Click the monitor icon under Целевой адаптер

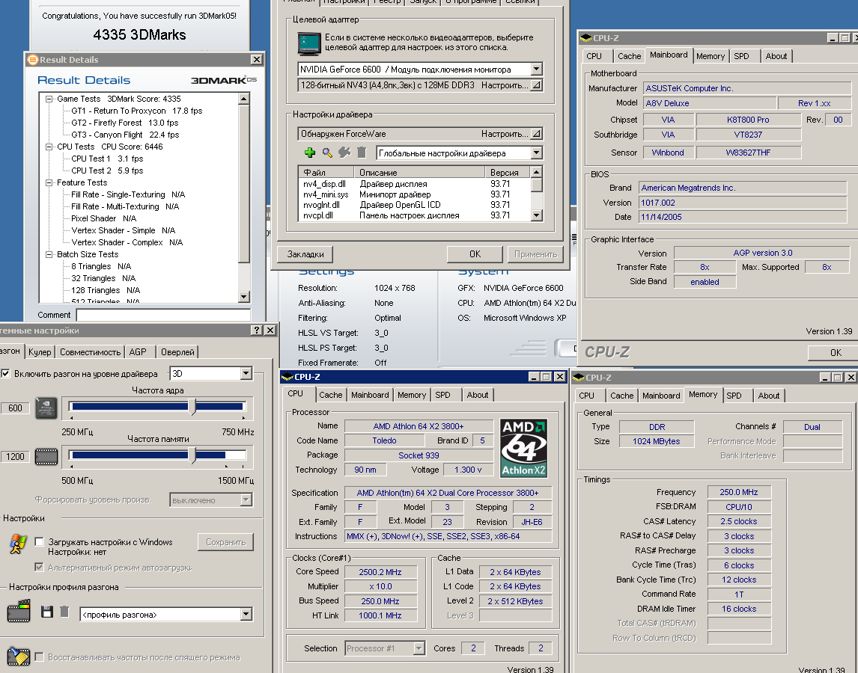(308, 43)
